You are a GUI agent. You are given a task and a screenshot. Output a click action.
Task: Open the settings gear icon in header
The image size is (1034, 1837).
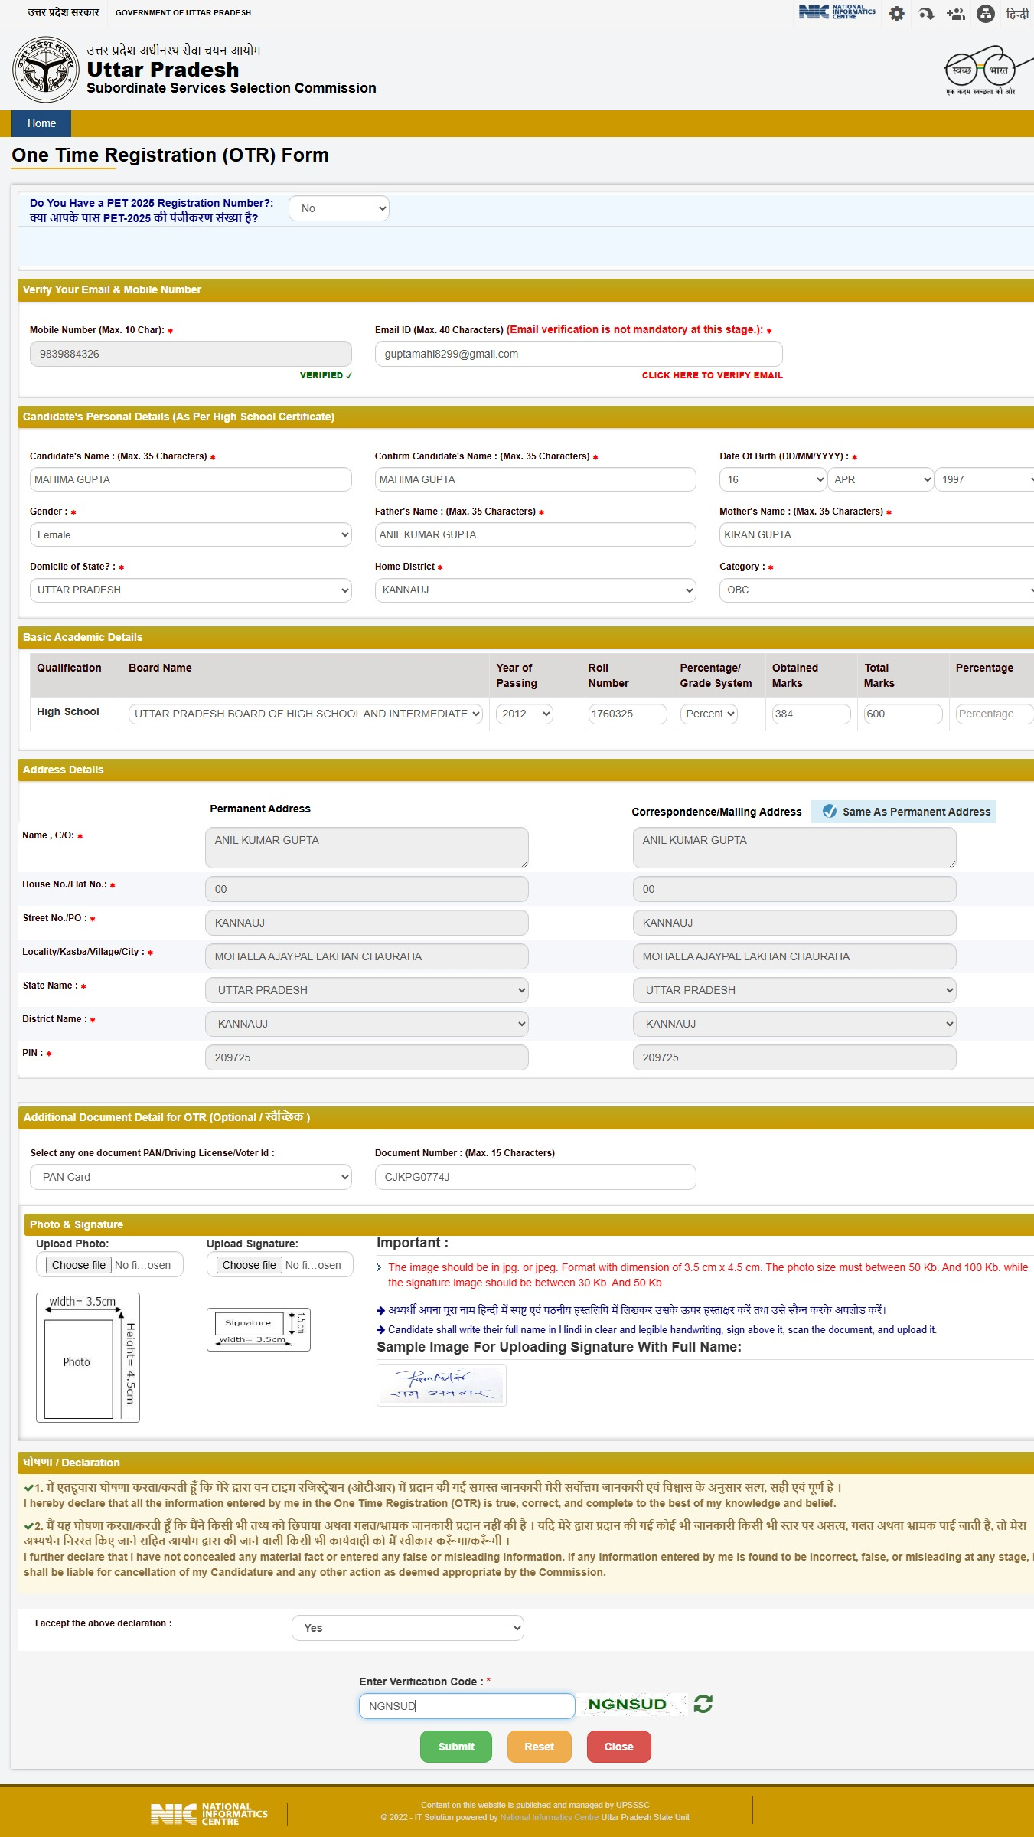tap(897, 14)
